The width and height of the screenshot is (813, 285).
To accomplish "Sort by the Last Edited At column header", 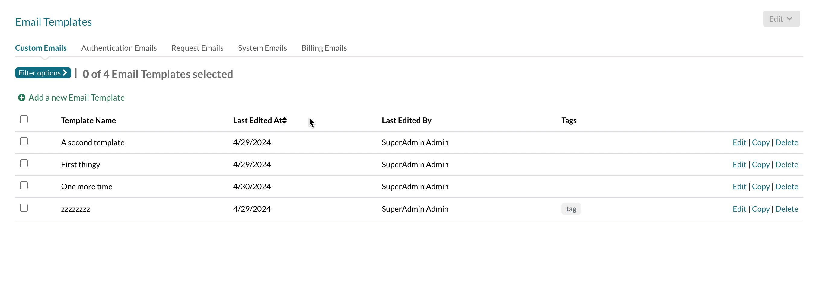I will 257,120.
